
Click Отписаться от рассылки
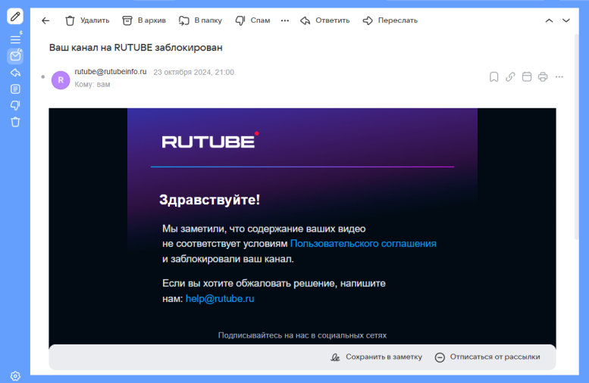487,357
